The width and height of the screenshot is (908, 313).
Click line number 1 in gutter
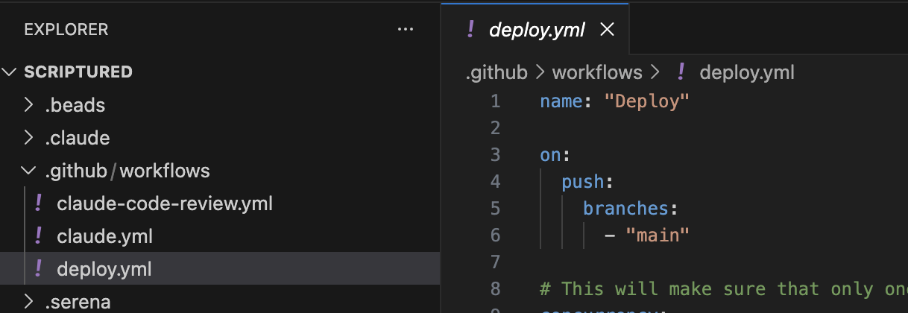pyautogui.click(x=496, y=101)
